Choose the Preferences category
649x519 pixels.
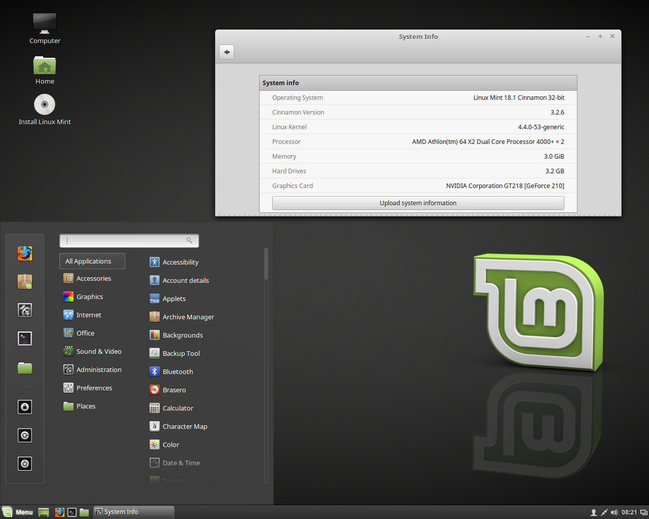[x=87, y=388]
